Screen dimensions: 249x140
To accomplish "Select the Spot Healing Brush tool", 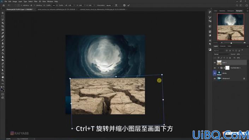I will (x=2, y=36).
